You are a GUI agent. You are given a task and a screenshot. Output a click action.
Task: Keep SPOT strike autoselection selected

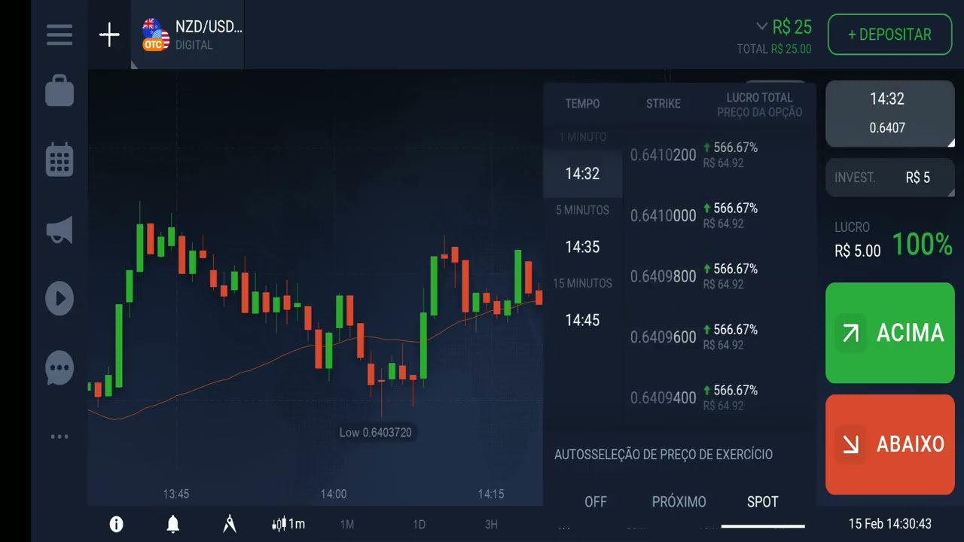(x=762, y=501)
